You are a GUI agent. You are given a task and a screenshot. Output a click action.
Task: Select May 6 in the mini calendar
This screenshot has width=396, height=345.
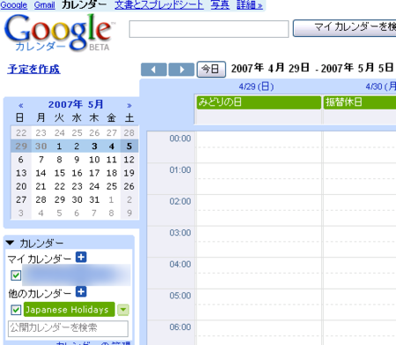(20, 160)
